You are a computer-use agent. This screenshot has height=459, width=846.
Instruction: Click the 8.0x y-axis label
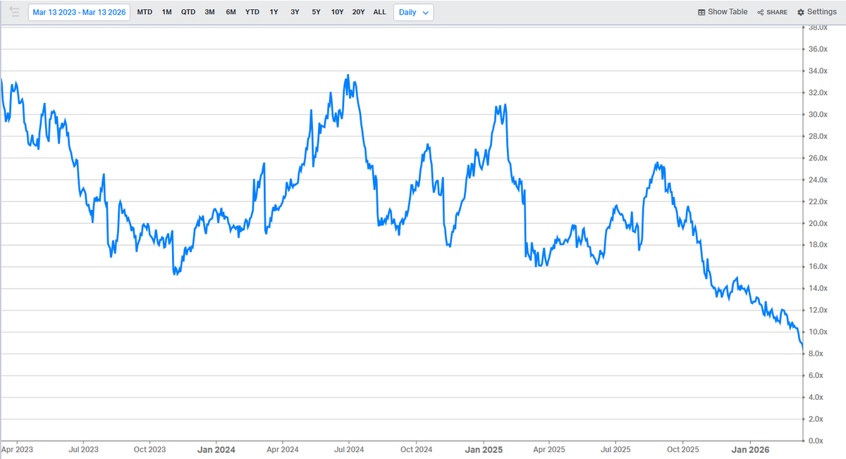[x=816, y=354]
